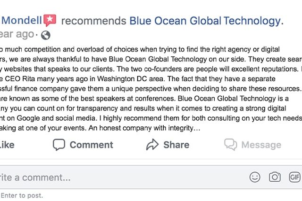Expand truncated review text at ellipsis
This screenshot has width=302, height=201.
coord(197,128)
